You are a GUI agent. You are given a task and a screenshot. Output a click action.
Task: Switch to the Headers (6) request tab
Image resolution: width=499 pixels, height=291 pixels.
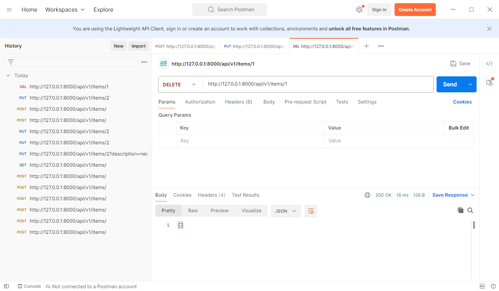tap(238, 102)
